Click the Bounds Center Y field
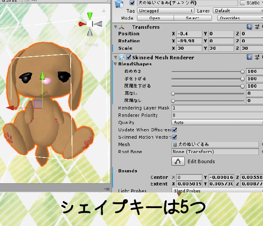Screen dimensions: 263x226 click(x=221, y=177)
